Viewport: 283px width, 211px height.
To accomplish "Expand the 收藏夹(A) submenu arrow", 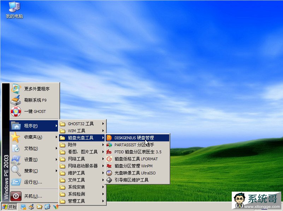I will 56,137.
